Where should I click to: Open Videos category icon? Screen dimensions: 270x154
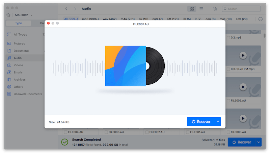click(x=9, y=65)
